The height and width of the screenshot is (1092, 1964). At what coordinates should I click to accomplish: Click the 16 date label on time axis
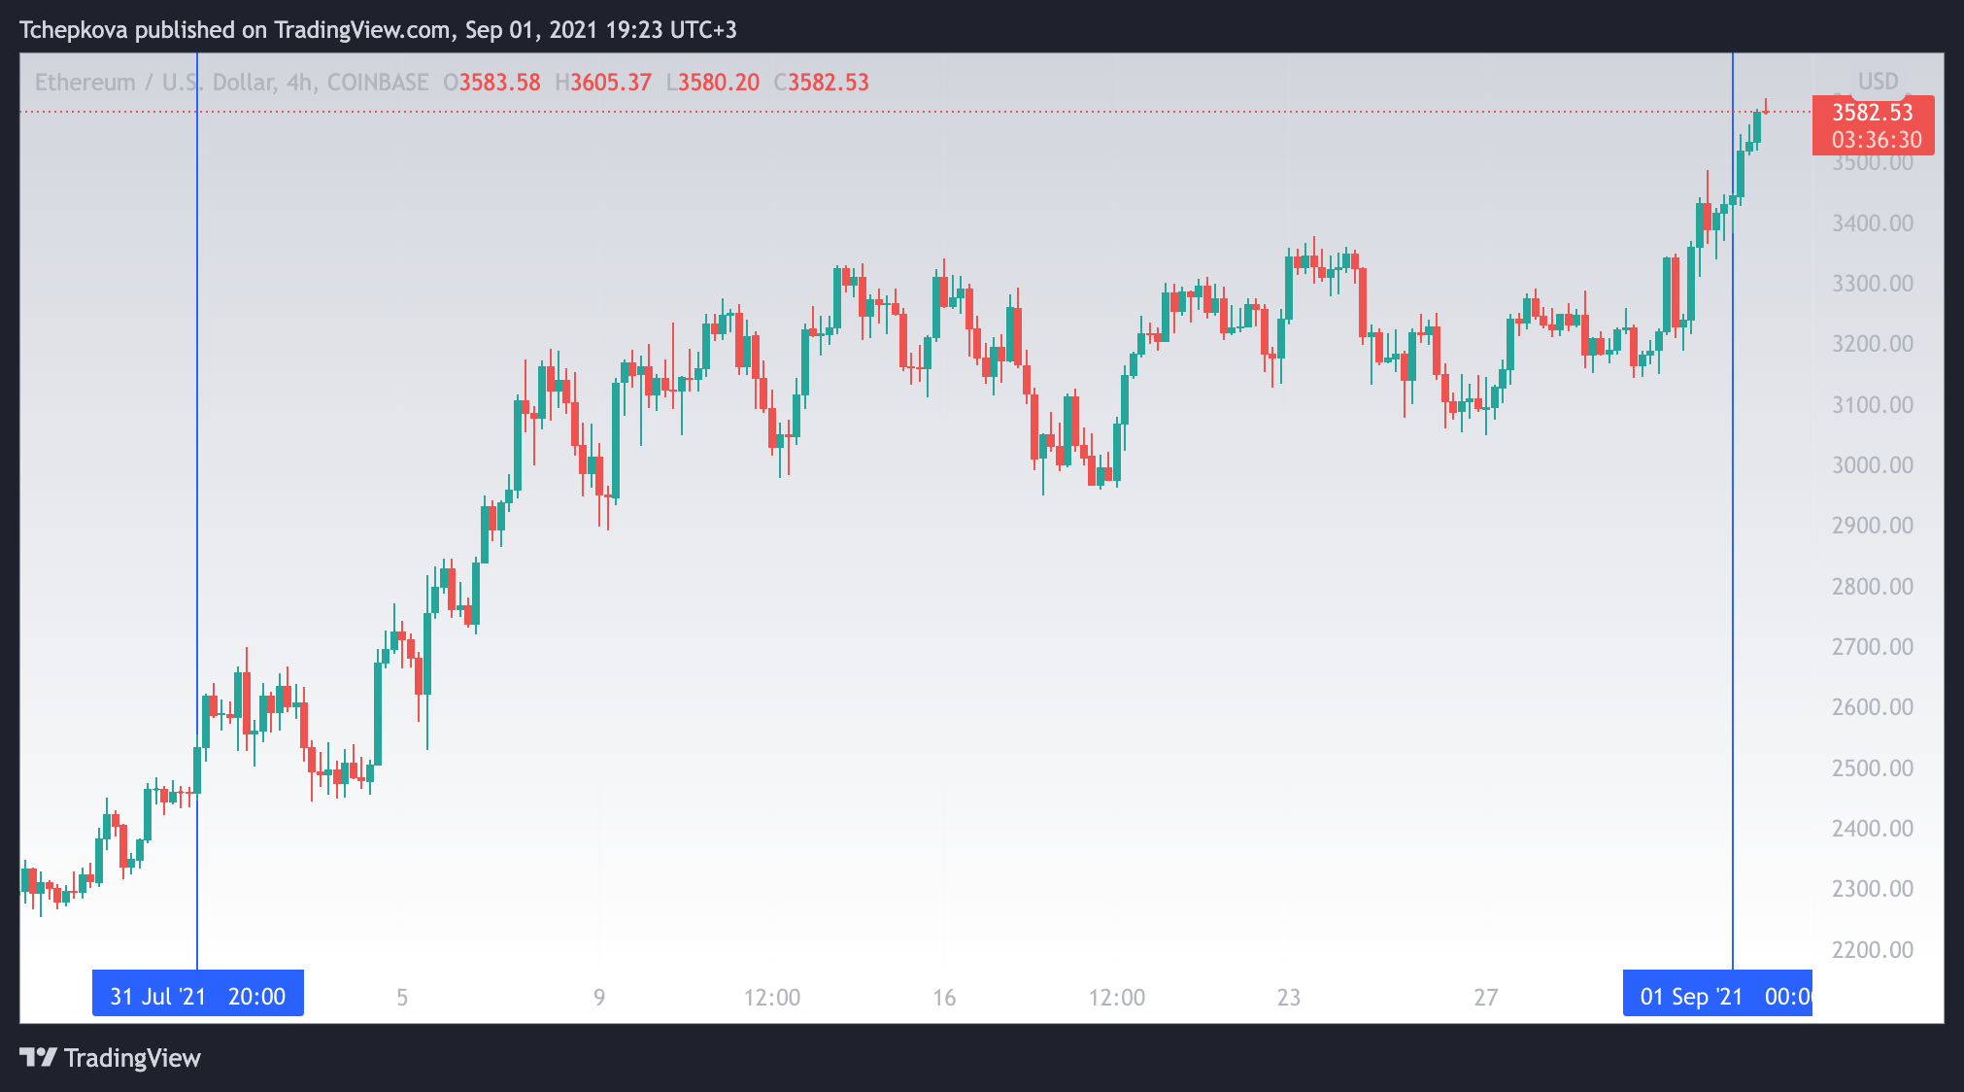[944, 998]
